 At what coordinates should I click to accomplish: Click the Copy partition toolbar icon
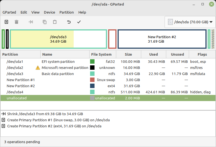(x=44, y=22)
